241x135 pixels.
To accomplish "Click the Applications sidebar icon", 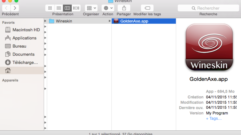I will pos(8,38).
